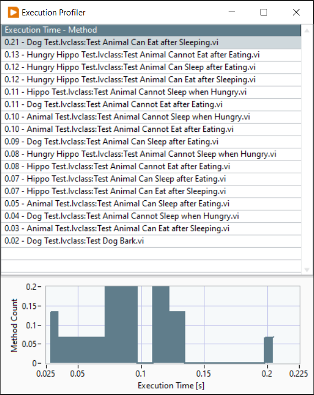
Task: Click the Execution Profiler app icon
Action: [x=13, y=12]
